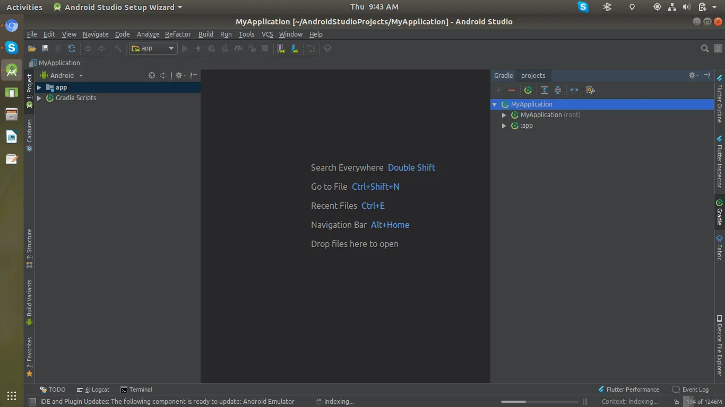Click the green Run play arrow icon
This screenshot has width=725, height=407.
click(185, 48)
